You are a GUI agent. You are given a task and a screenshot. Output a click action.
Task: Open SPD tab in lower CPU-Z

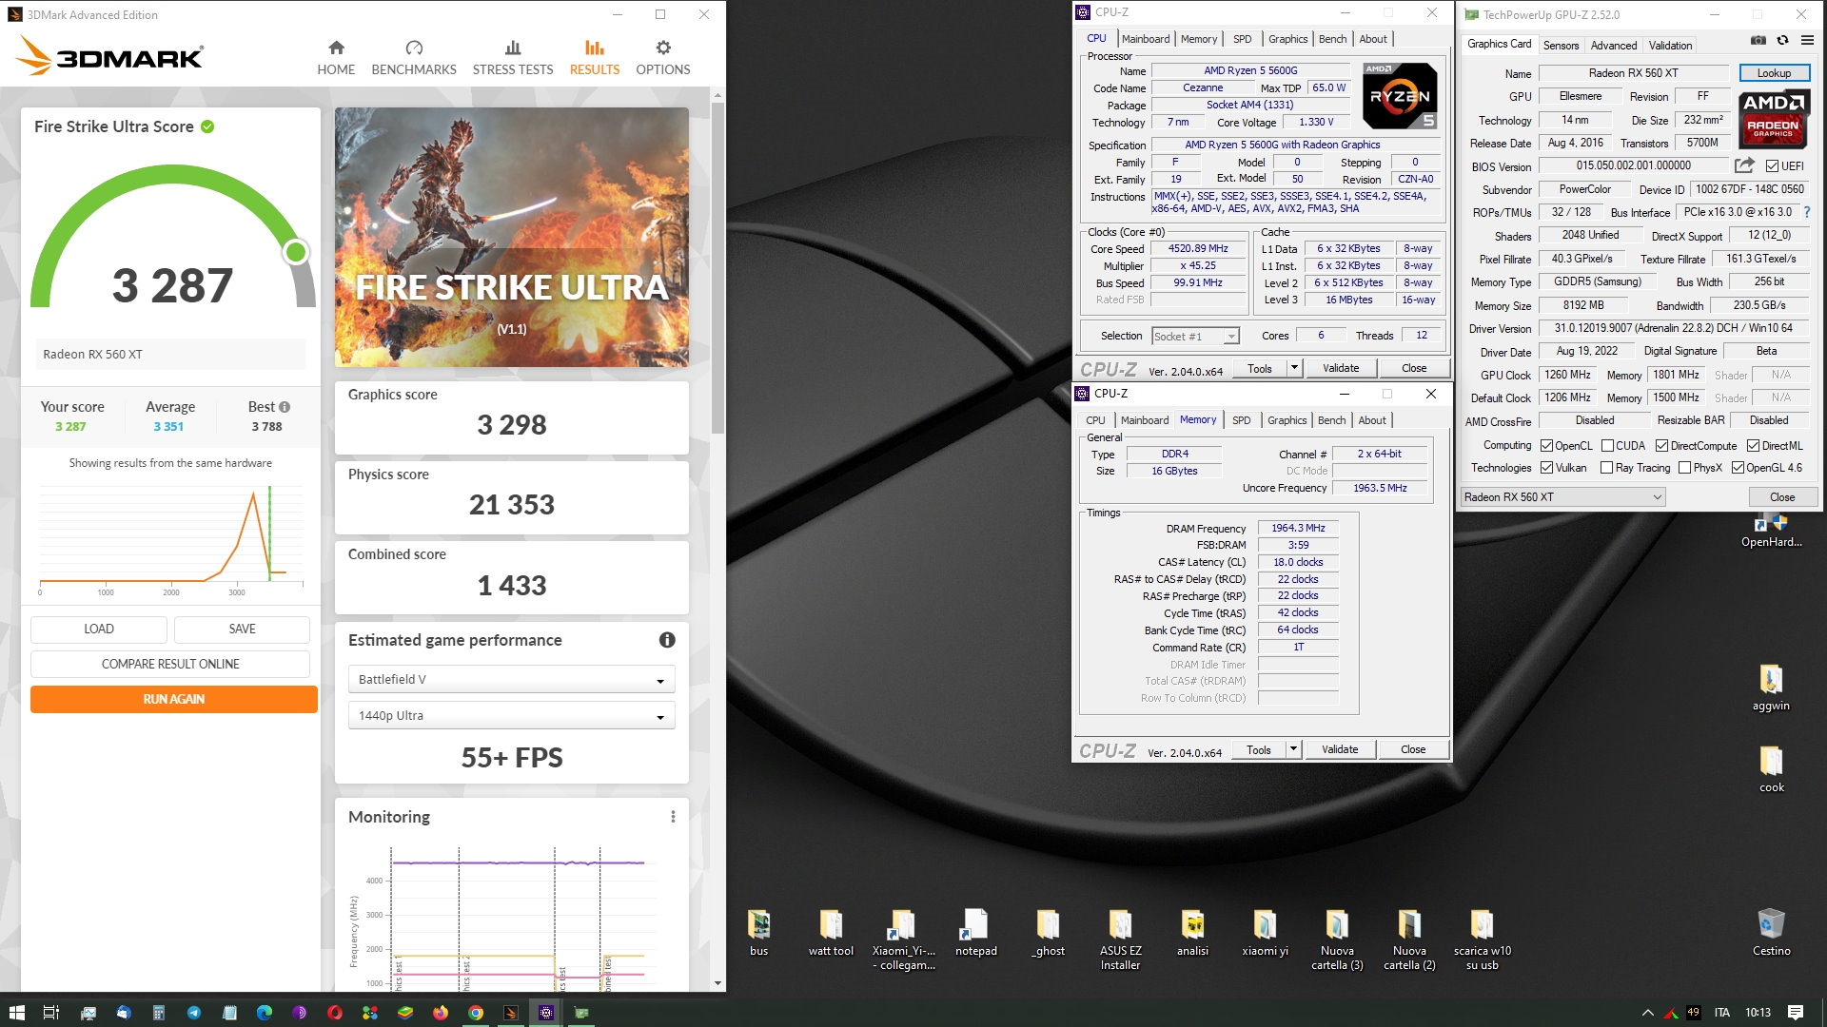[1242, 420]
